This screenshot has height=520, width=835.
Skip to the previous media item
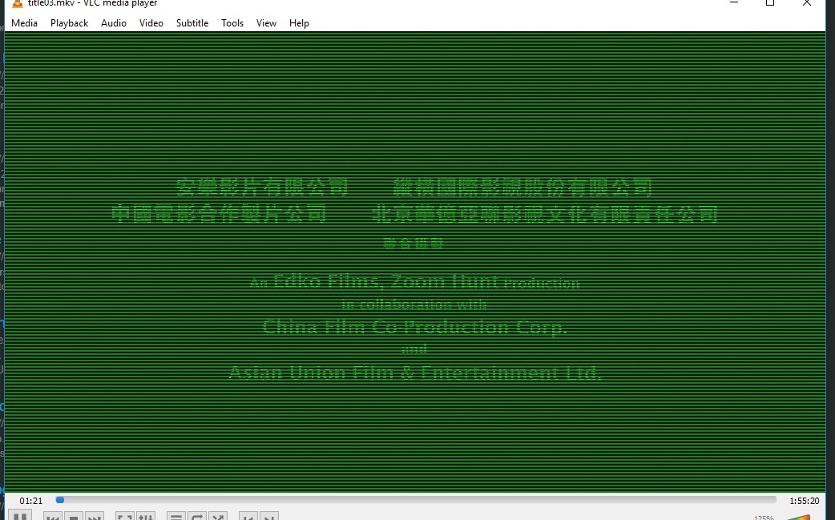pos(52,517)
